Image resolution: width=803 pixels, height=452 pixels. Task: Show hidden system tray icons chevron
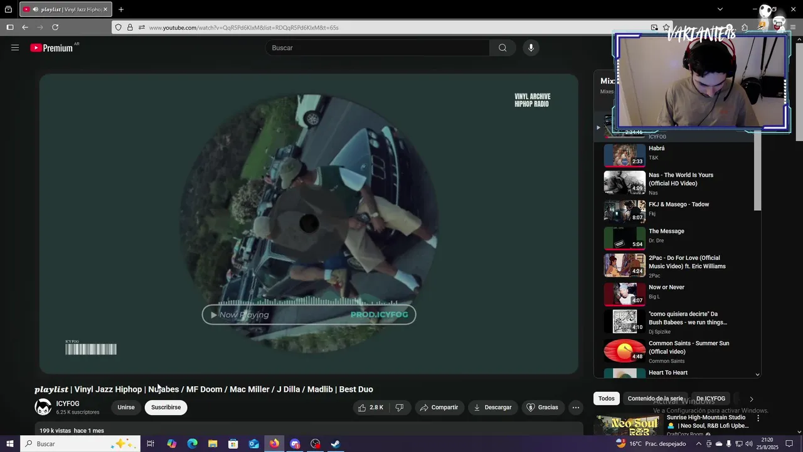coord(699,444)
